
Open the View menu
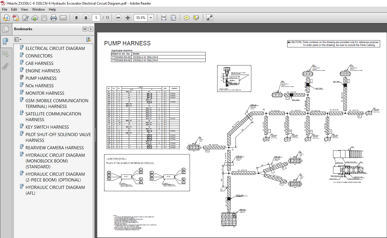(x=25, y=9)
